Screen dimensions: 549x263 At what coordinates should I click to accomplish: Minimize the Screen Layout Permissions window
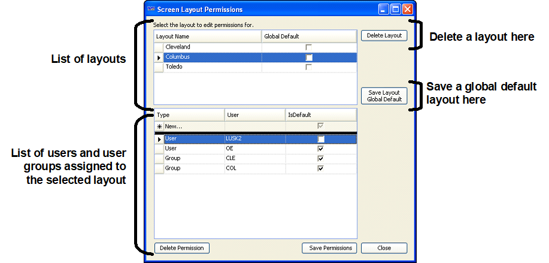pyautogui.click(x=384, y=10)
